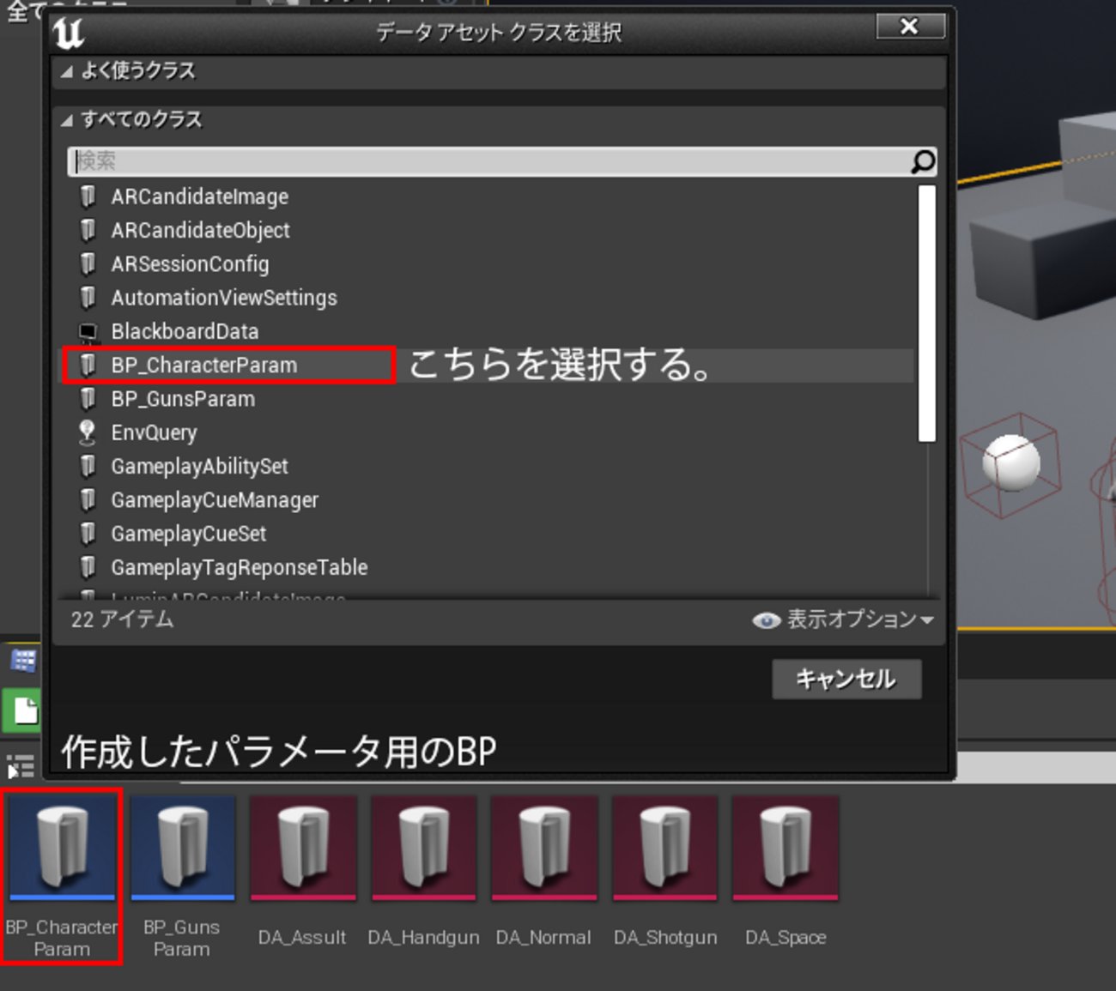Select the DA_Space asset thumbnail
This screenshot has width=1116, height=991.
785,849
